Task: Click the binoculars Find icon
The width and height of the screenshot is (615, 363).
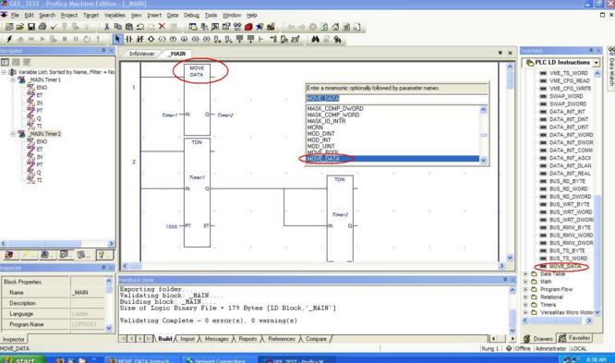Action: (x=315, y=39)
